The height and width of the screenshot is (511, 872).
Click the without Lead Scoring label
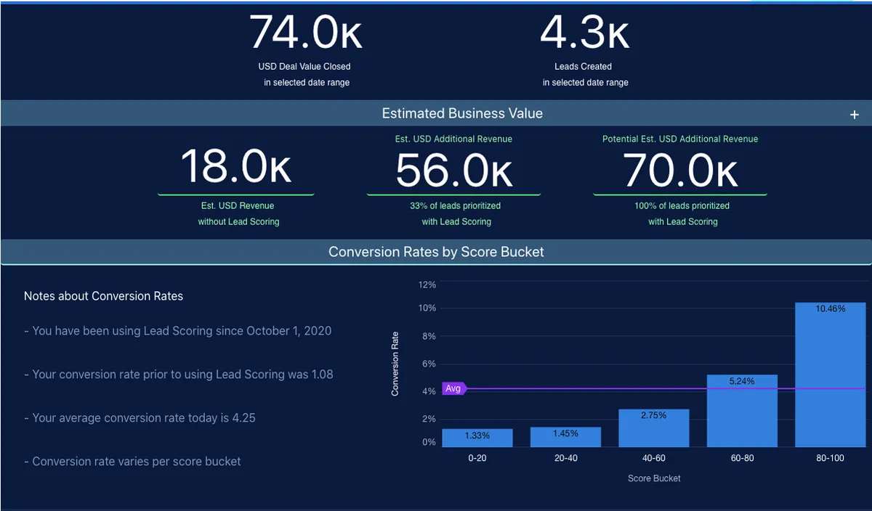[x=238, y=221]
